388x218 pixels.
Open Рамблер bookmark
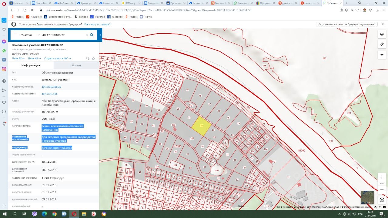coord(98,17)
